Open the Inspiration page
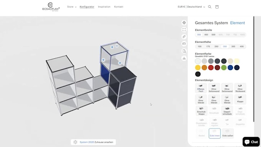Viewport: 261px width, 147px height. coord(104,7)
